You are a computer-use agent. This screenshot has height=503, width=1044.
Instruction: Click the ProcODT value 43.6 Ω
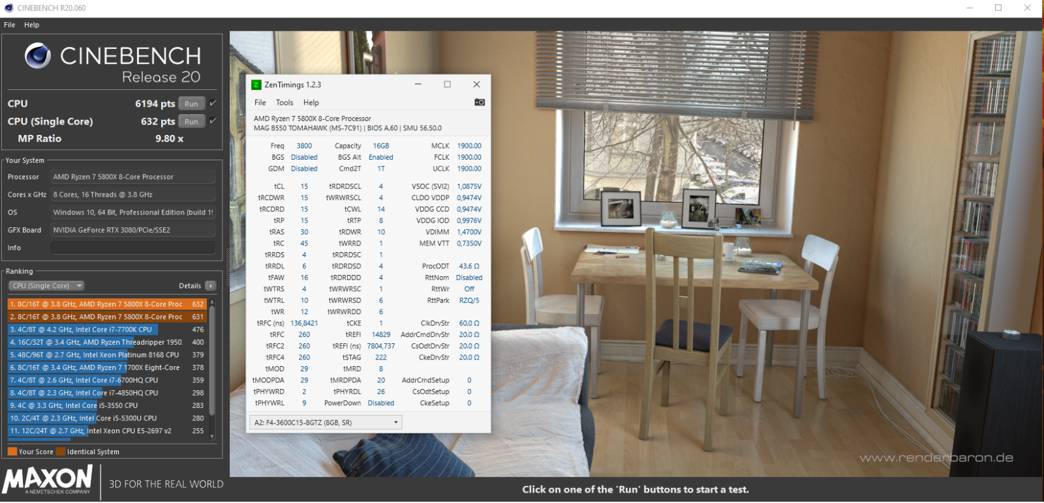[469, 266]
